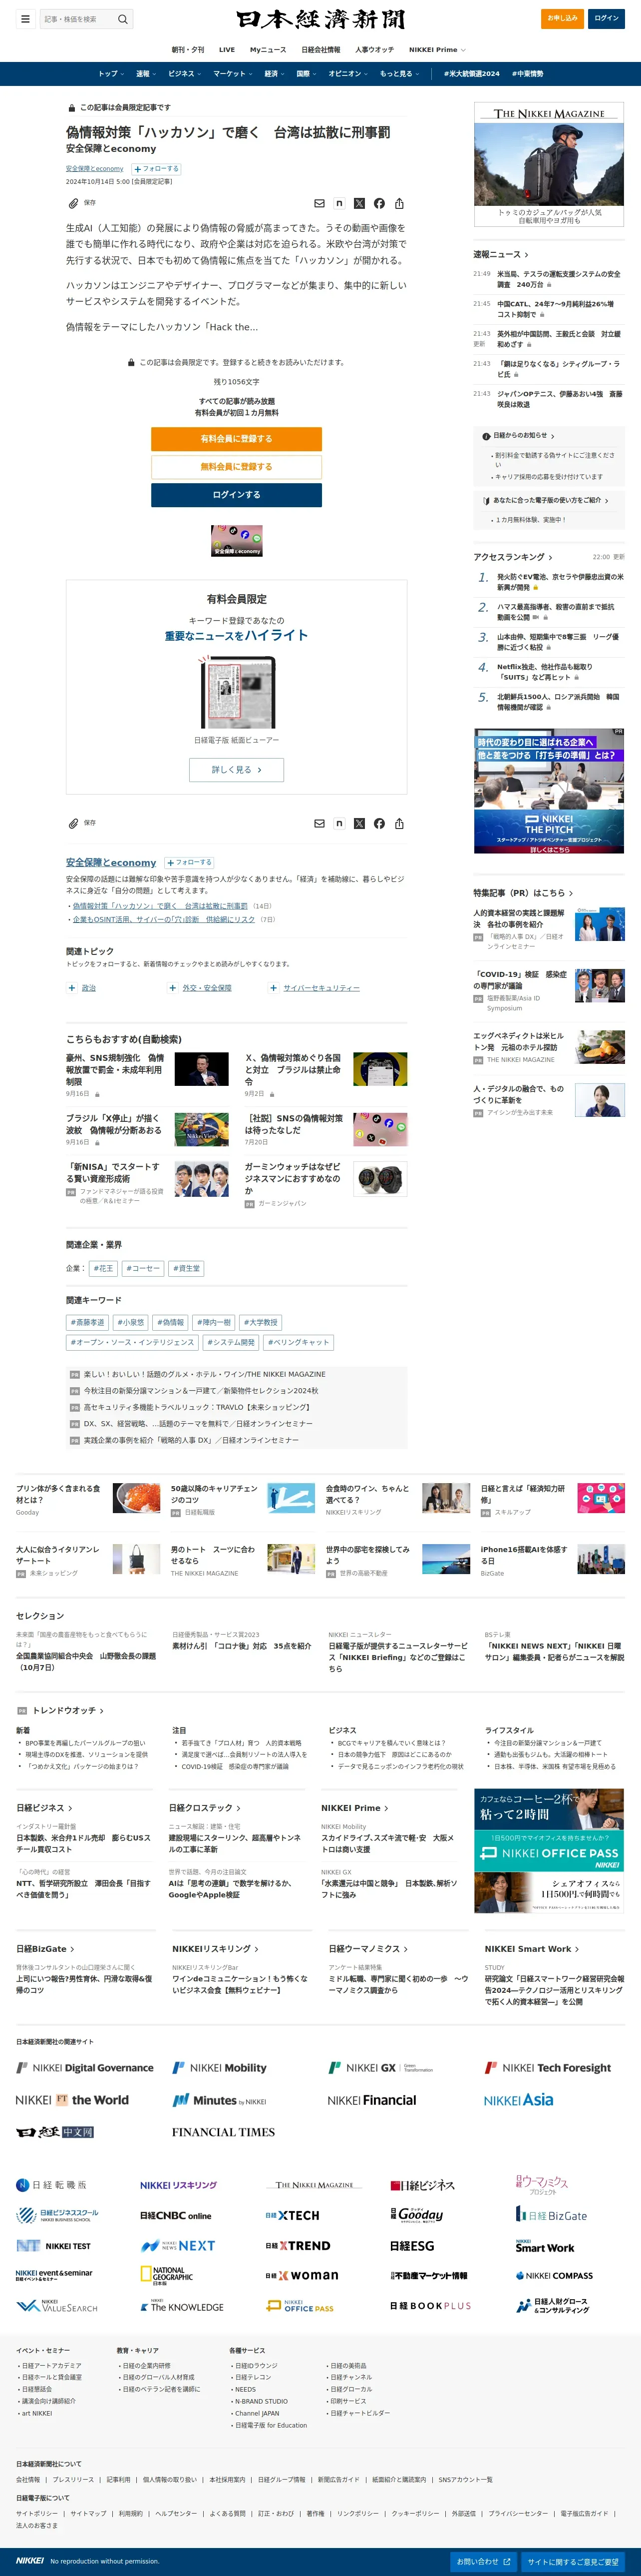Open LIVE menu item
The image size is (641, 2576).
227,49
